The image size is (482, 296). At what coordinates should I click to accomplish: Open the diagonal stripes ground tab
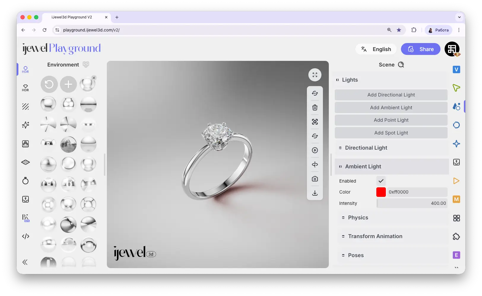pyautogui.click(x=26, y=107)
